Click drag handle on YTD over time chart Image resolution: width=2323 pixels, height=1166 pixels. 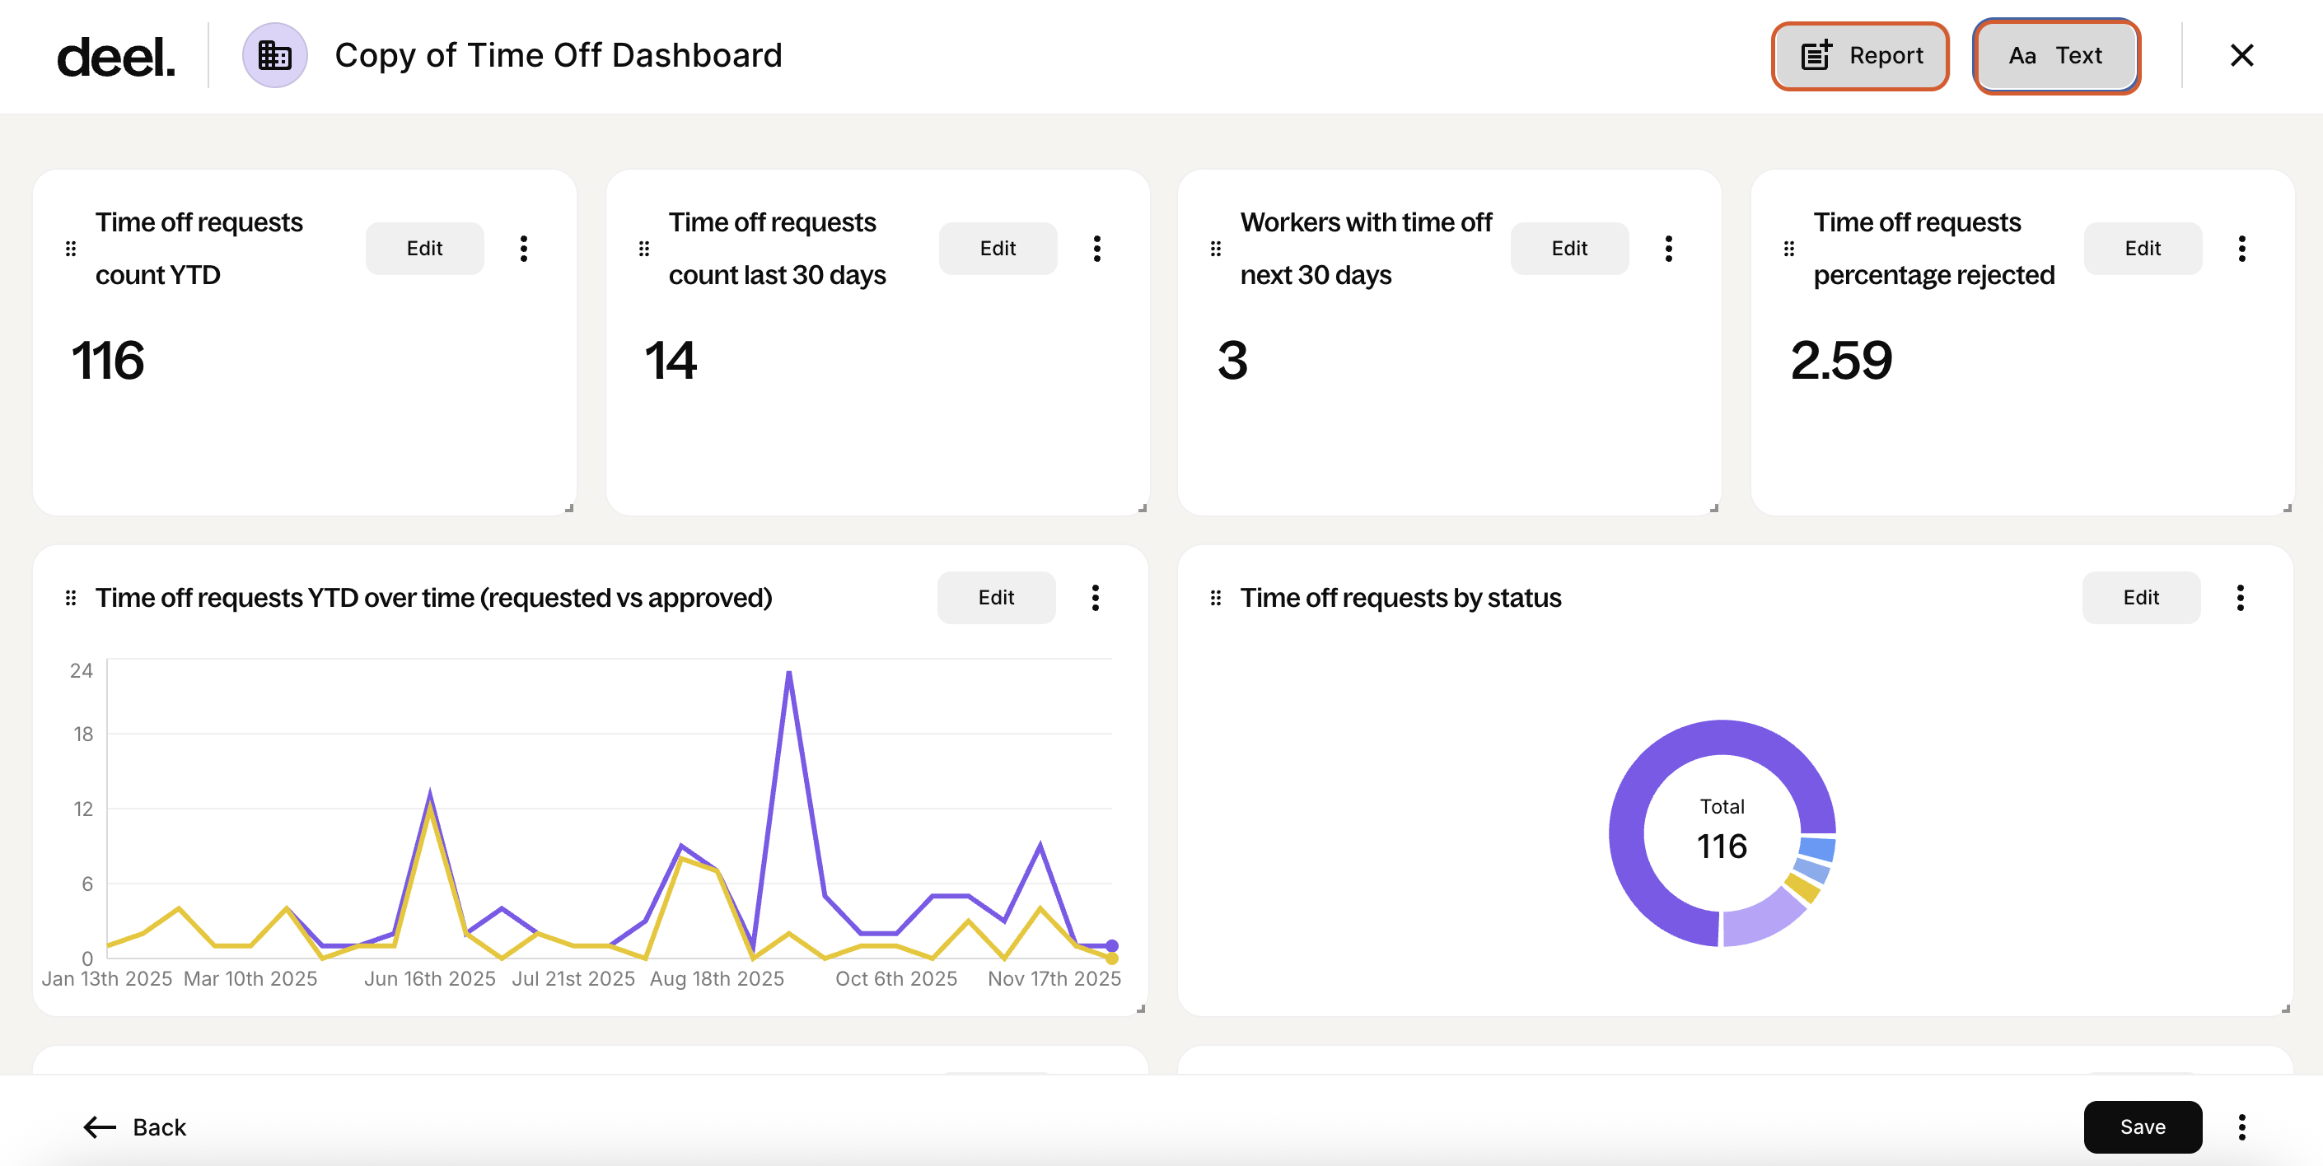click(70, 598)
